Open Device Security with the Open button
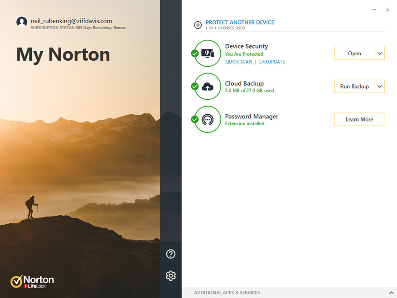The height and width of the screenshot is (298, 397). 354,54
